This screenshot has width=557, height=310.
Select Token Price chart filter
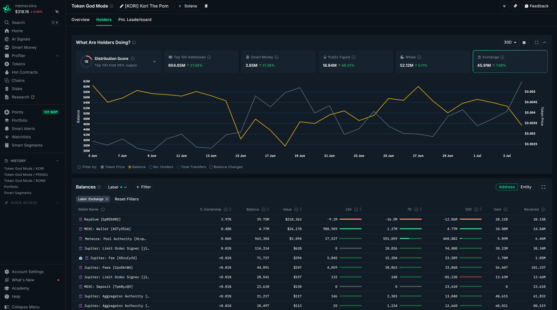[112, 167]
